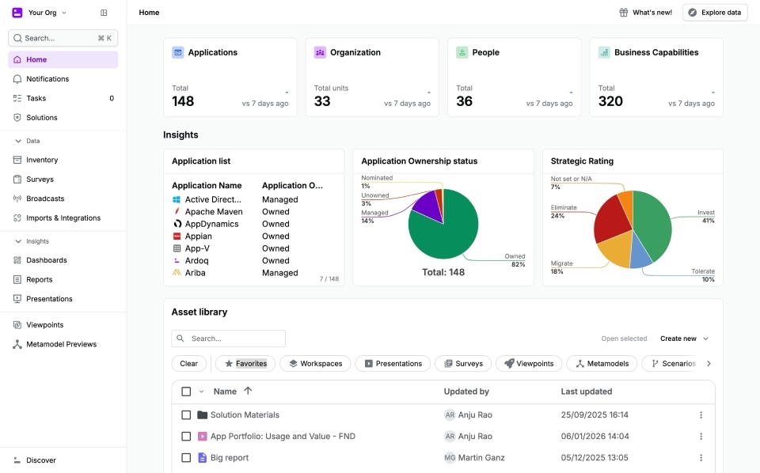The width and height of the screenshot is (760, 473).
Task: Toggle the select-all header checkbox
Action: tap(186, 392)
